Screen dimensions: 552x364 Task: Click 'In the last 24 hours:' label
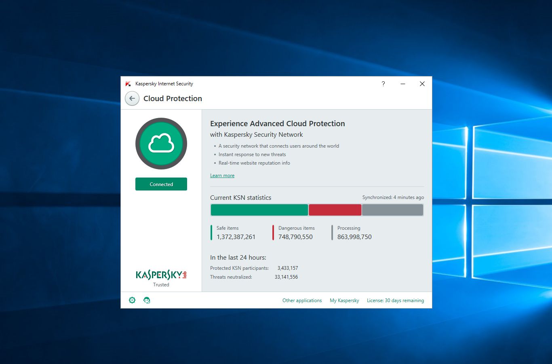click(238, 258)
